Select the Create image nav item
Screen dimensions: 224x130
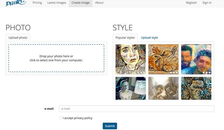[81, 3]
